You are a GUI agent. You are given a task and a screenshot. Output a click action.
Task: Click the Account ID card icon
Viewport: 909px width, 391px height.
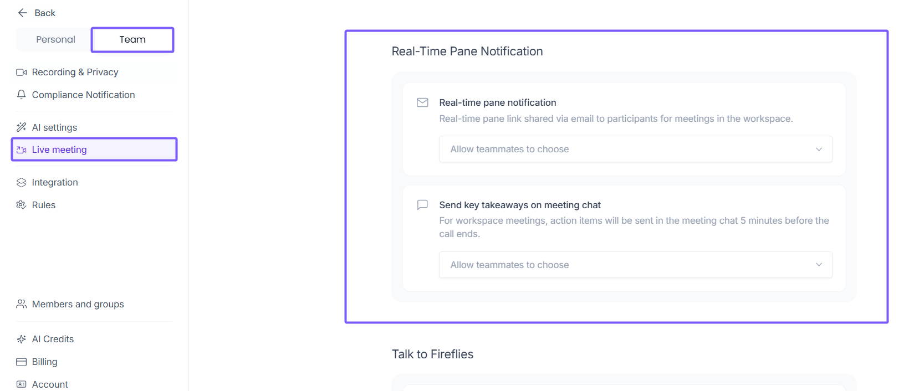click(22, 384)
